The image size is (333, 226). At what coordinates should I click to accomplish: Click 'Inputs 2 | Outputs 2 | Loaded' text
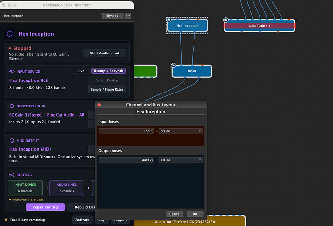[34, 122]
